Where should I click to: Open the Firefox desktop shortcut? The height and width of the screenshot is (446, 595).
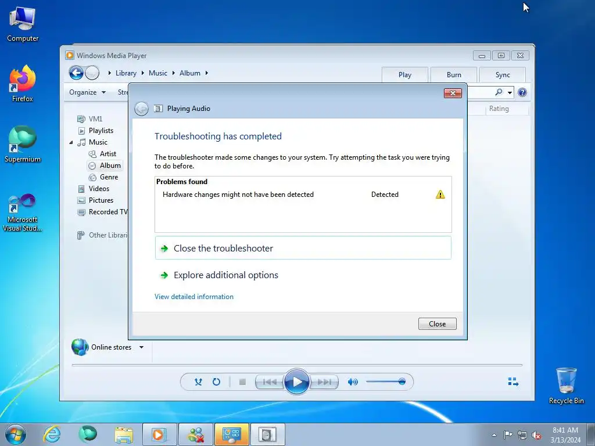coord(23,84)
